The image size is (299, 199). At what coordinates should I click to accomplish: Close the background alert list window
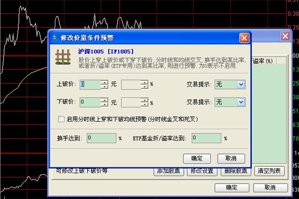click(285, 36)
